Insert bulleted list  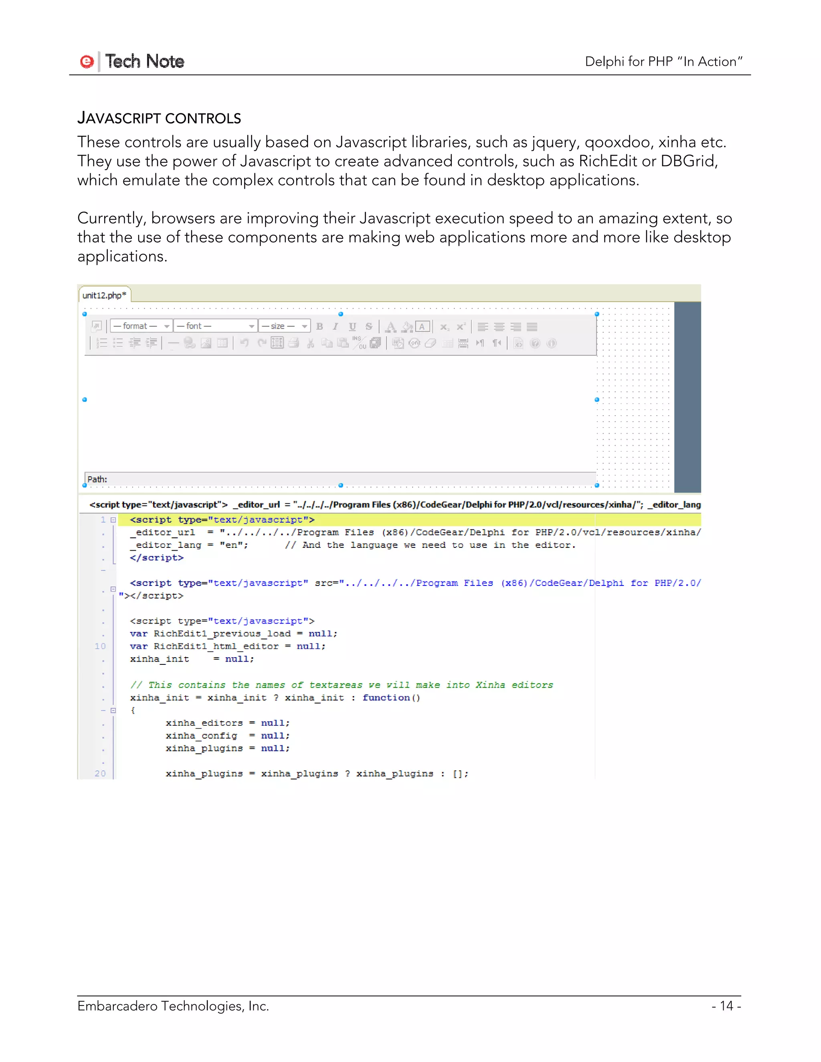coord(118,343)
